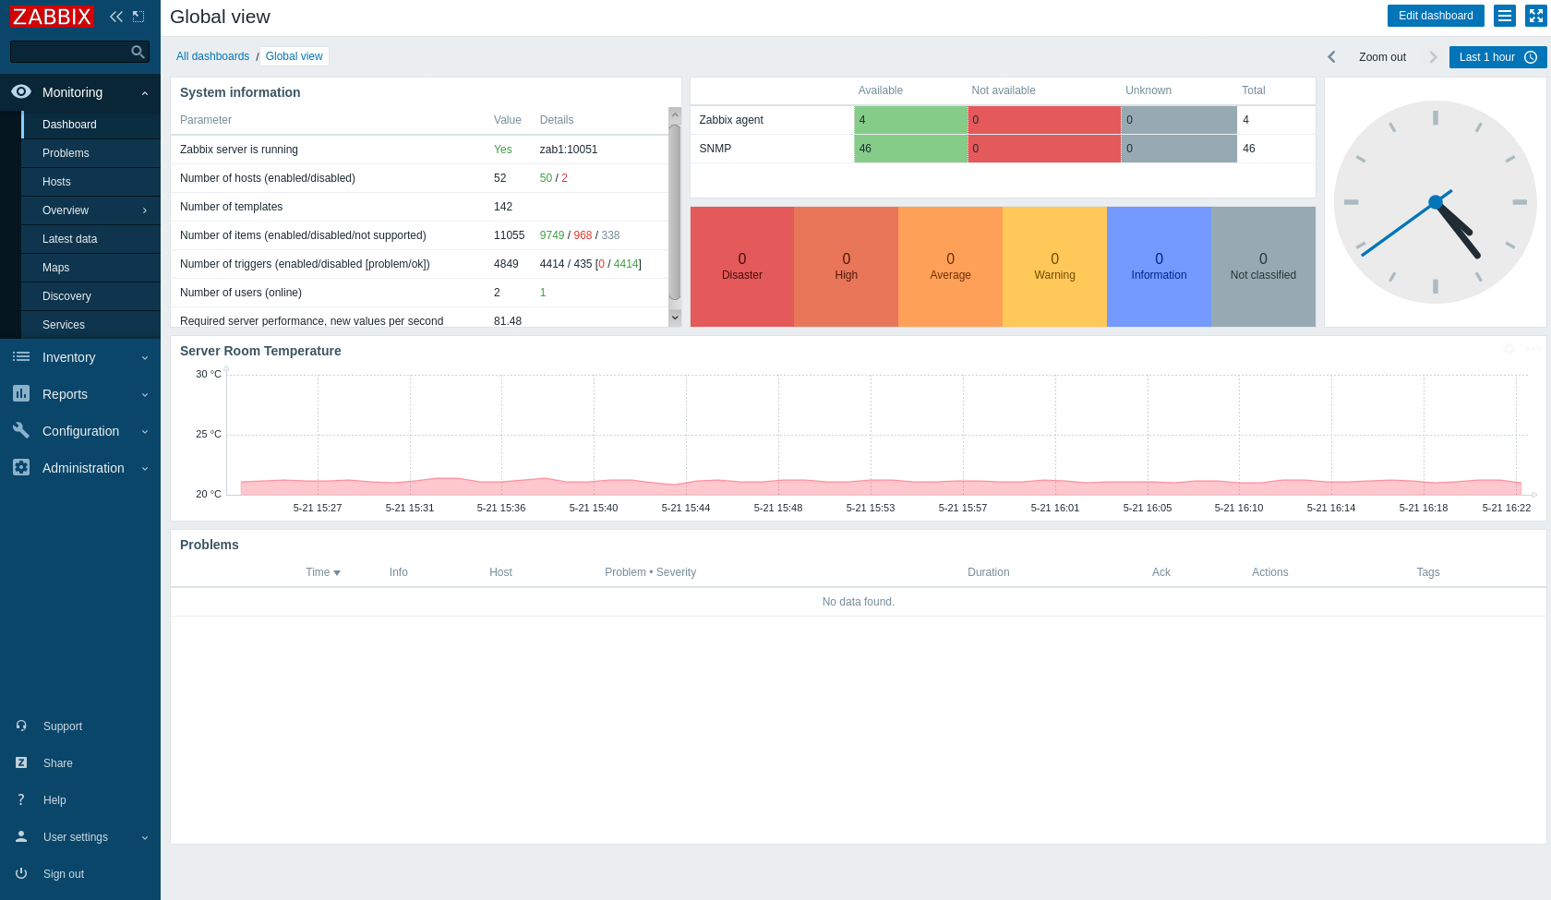This screenshot has height=900, width=1551.
Task: Click unsupported items count 338
Action: [x=610, y=235]
